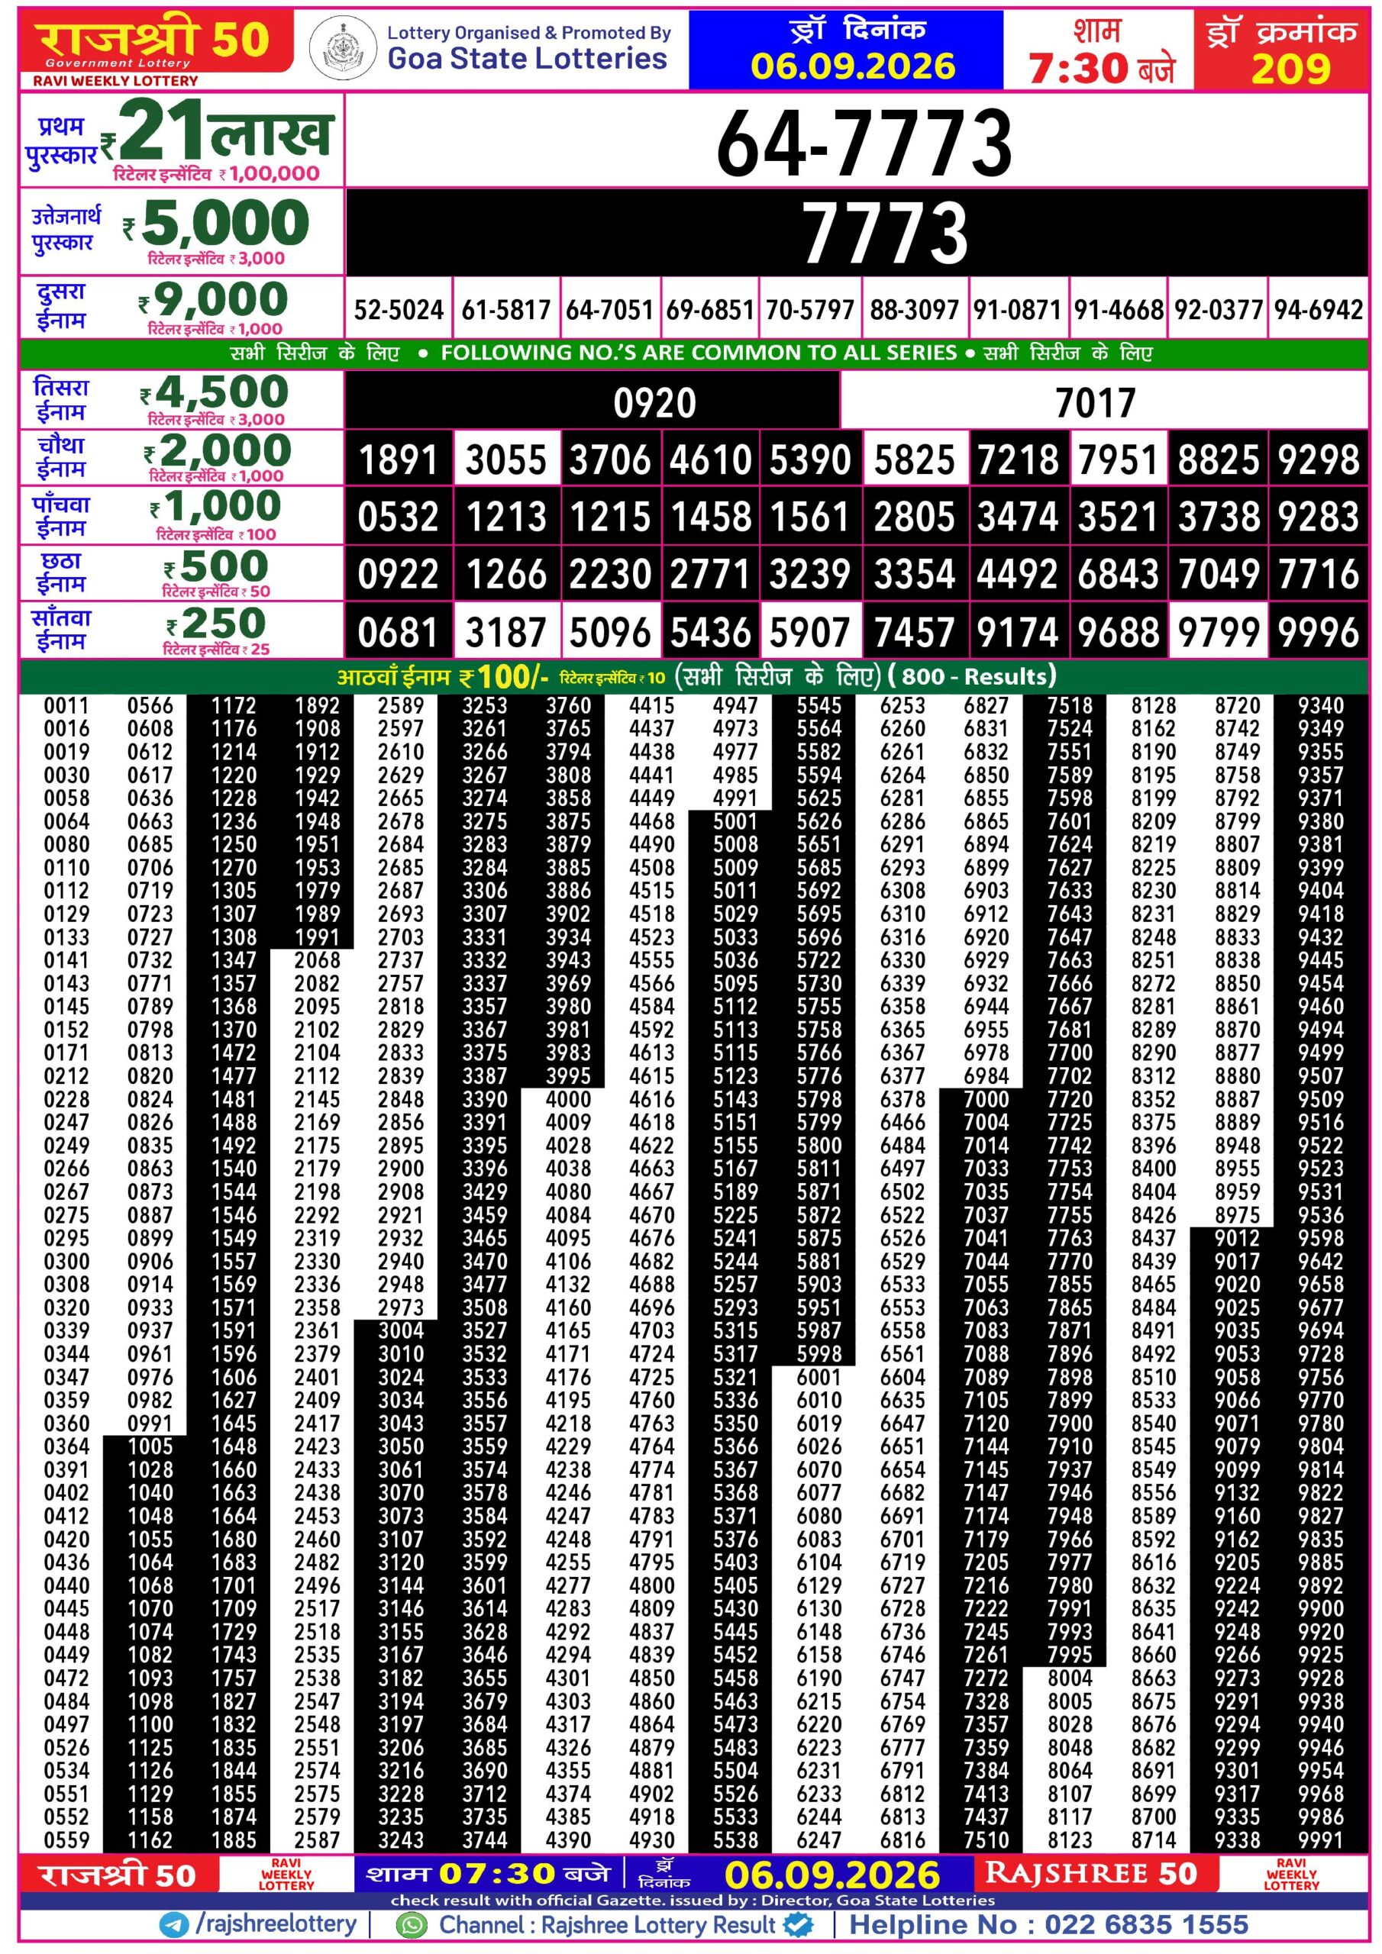Select fourth prize number 5825
The image size is (1382, 1954).
[915, 460]
